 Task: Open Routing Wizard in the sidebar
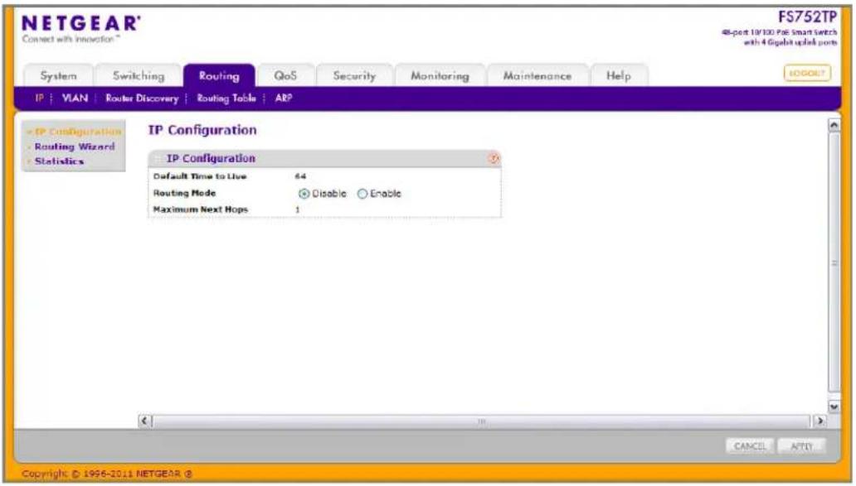tap(75, 147)
